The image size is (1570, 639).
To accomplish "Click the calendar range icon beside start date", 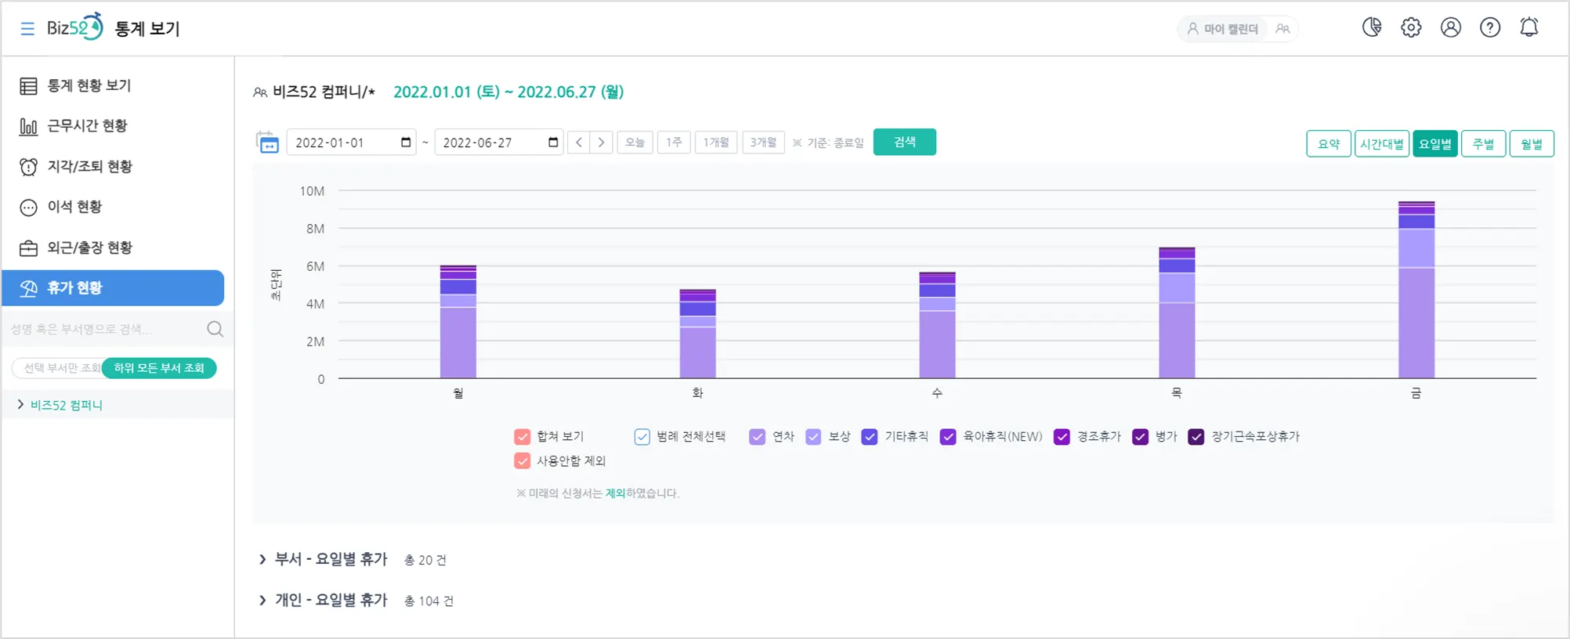I will pyautogui.click(x=267, y=142).
